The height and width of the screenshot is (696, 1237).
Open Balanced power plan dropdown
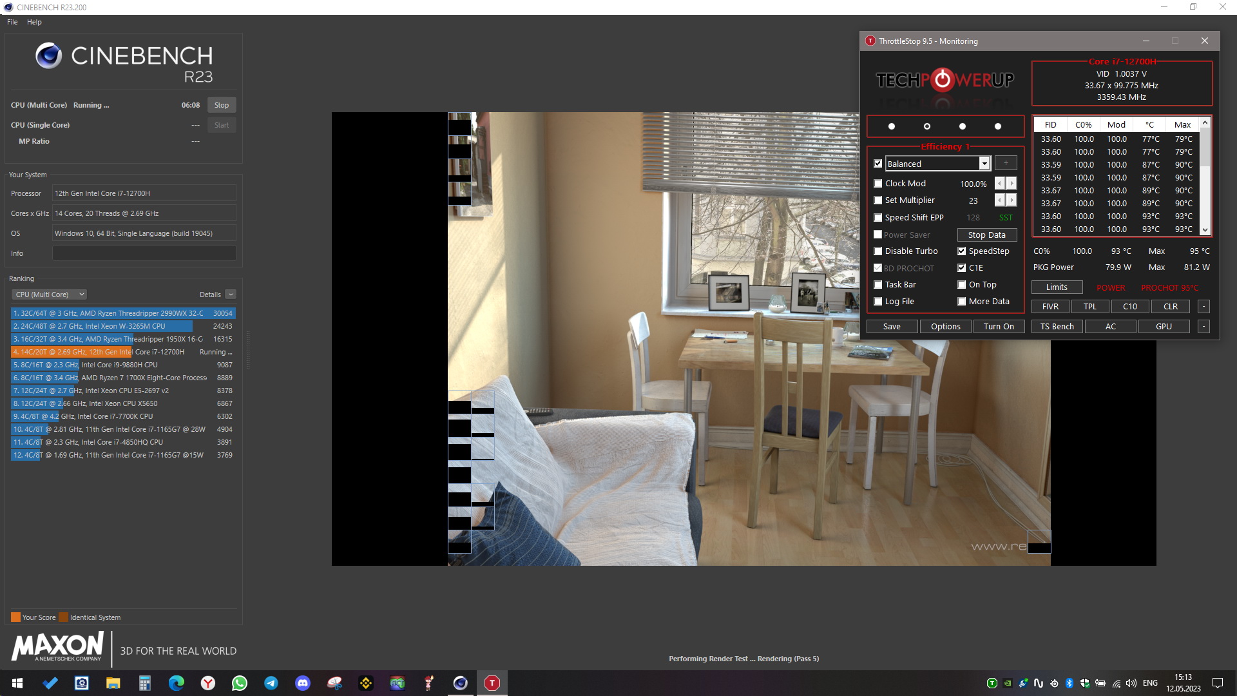[984, 164]
